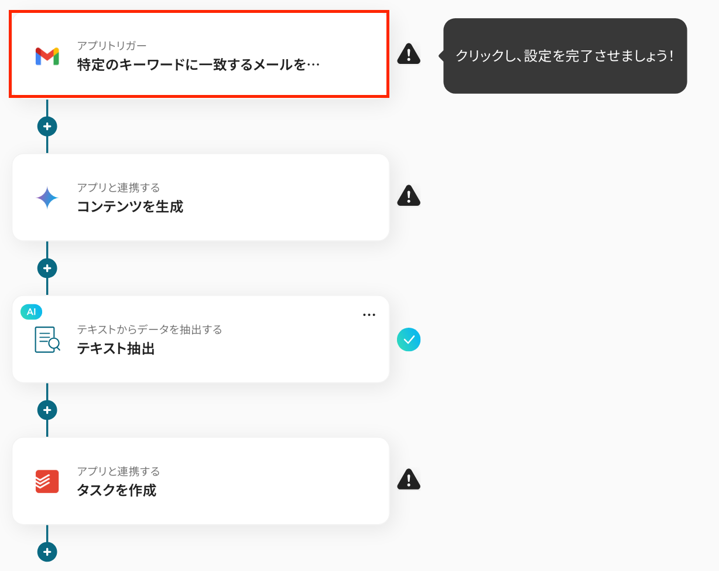Open the アプリトリガー Gmail card
The height and width of the screenshot is (571, 719).
click(199, 54)
